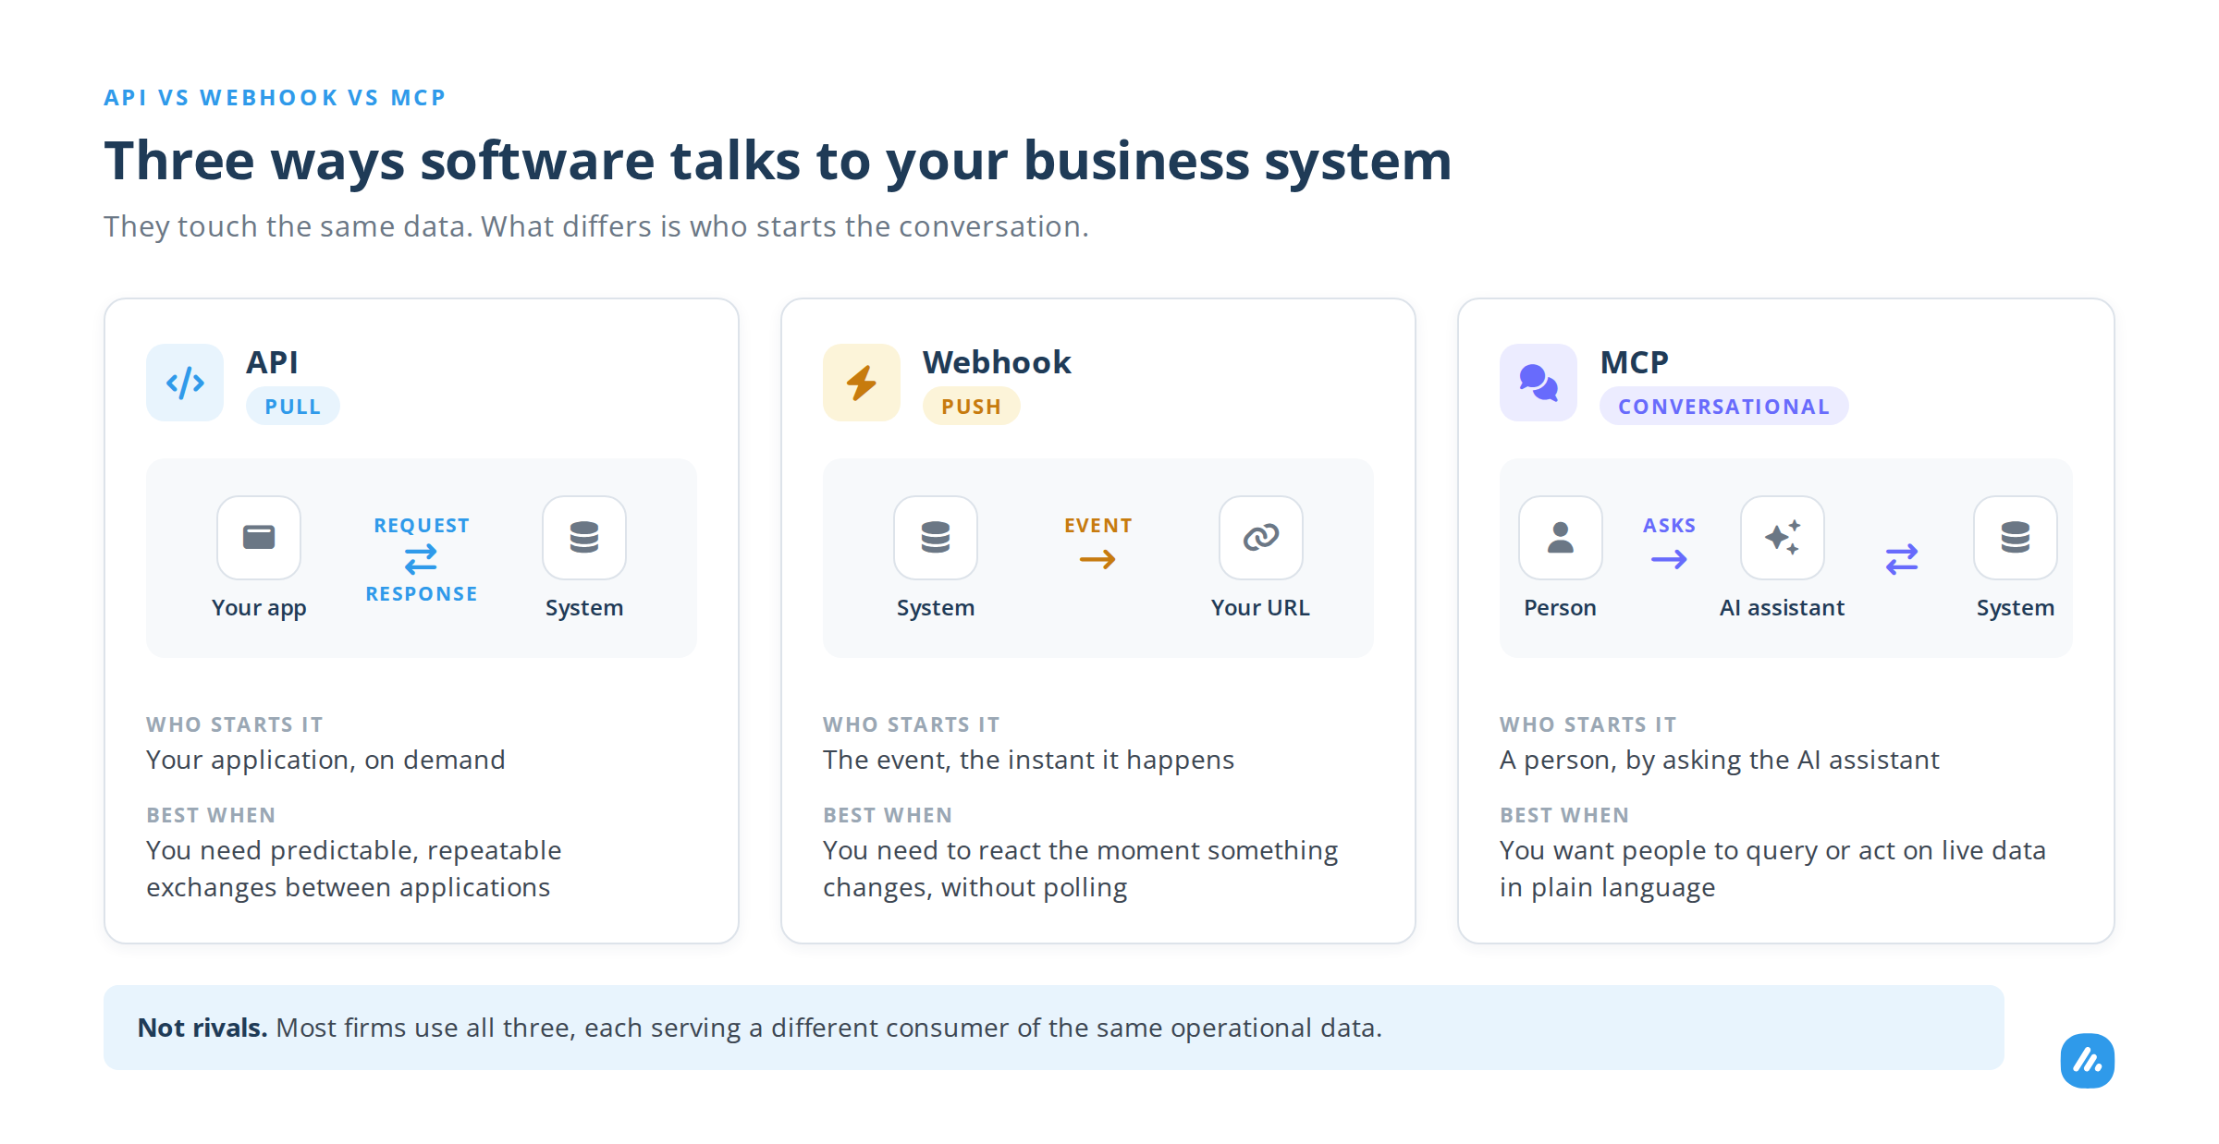2219x1144 pixels.
Task: Click 'You need predictable, repeatable exchanges' text
Action: click(x=354, y=869)
